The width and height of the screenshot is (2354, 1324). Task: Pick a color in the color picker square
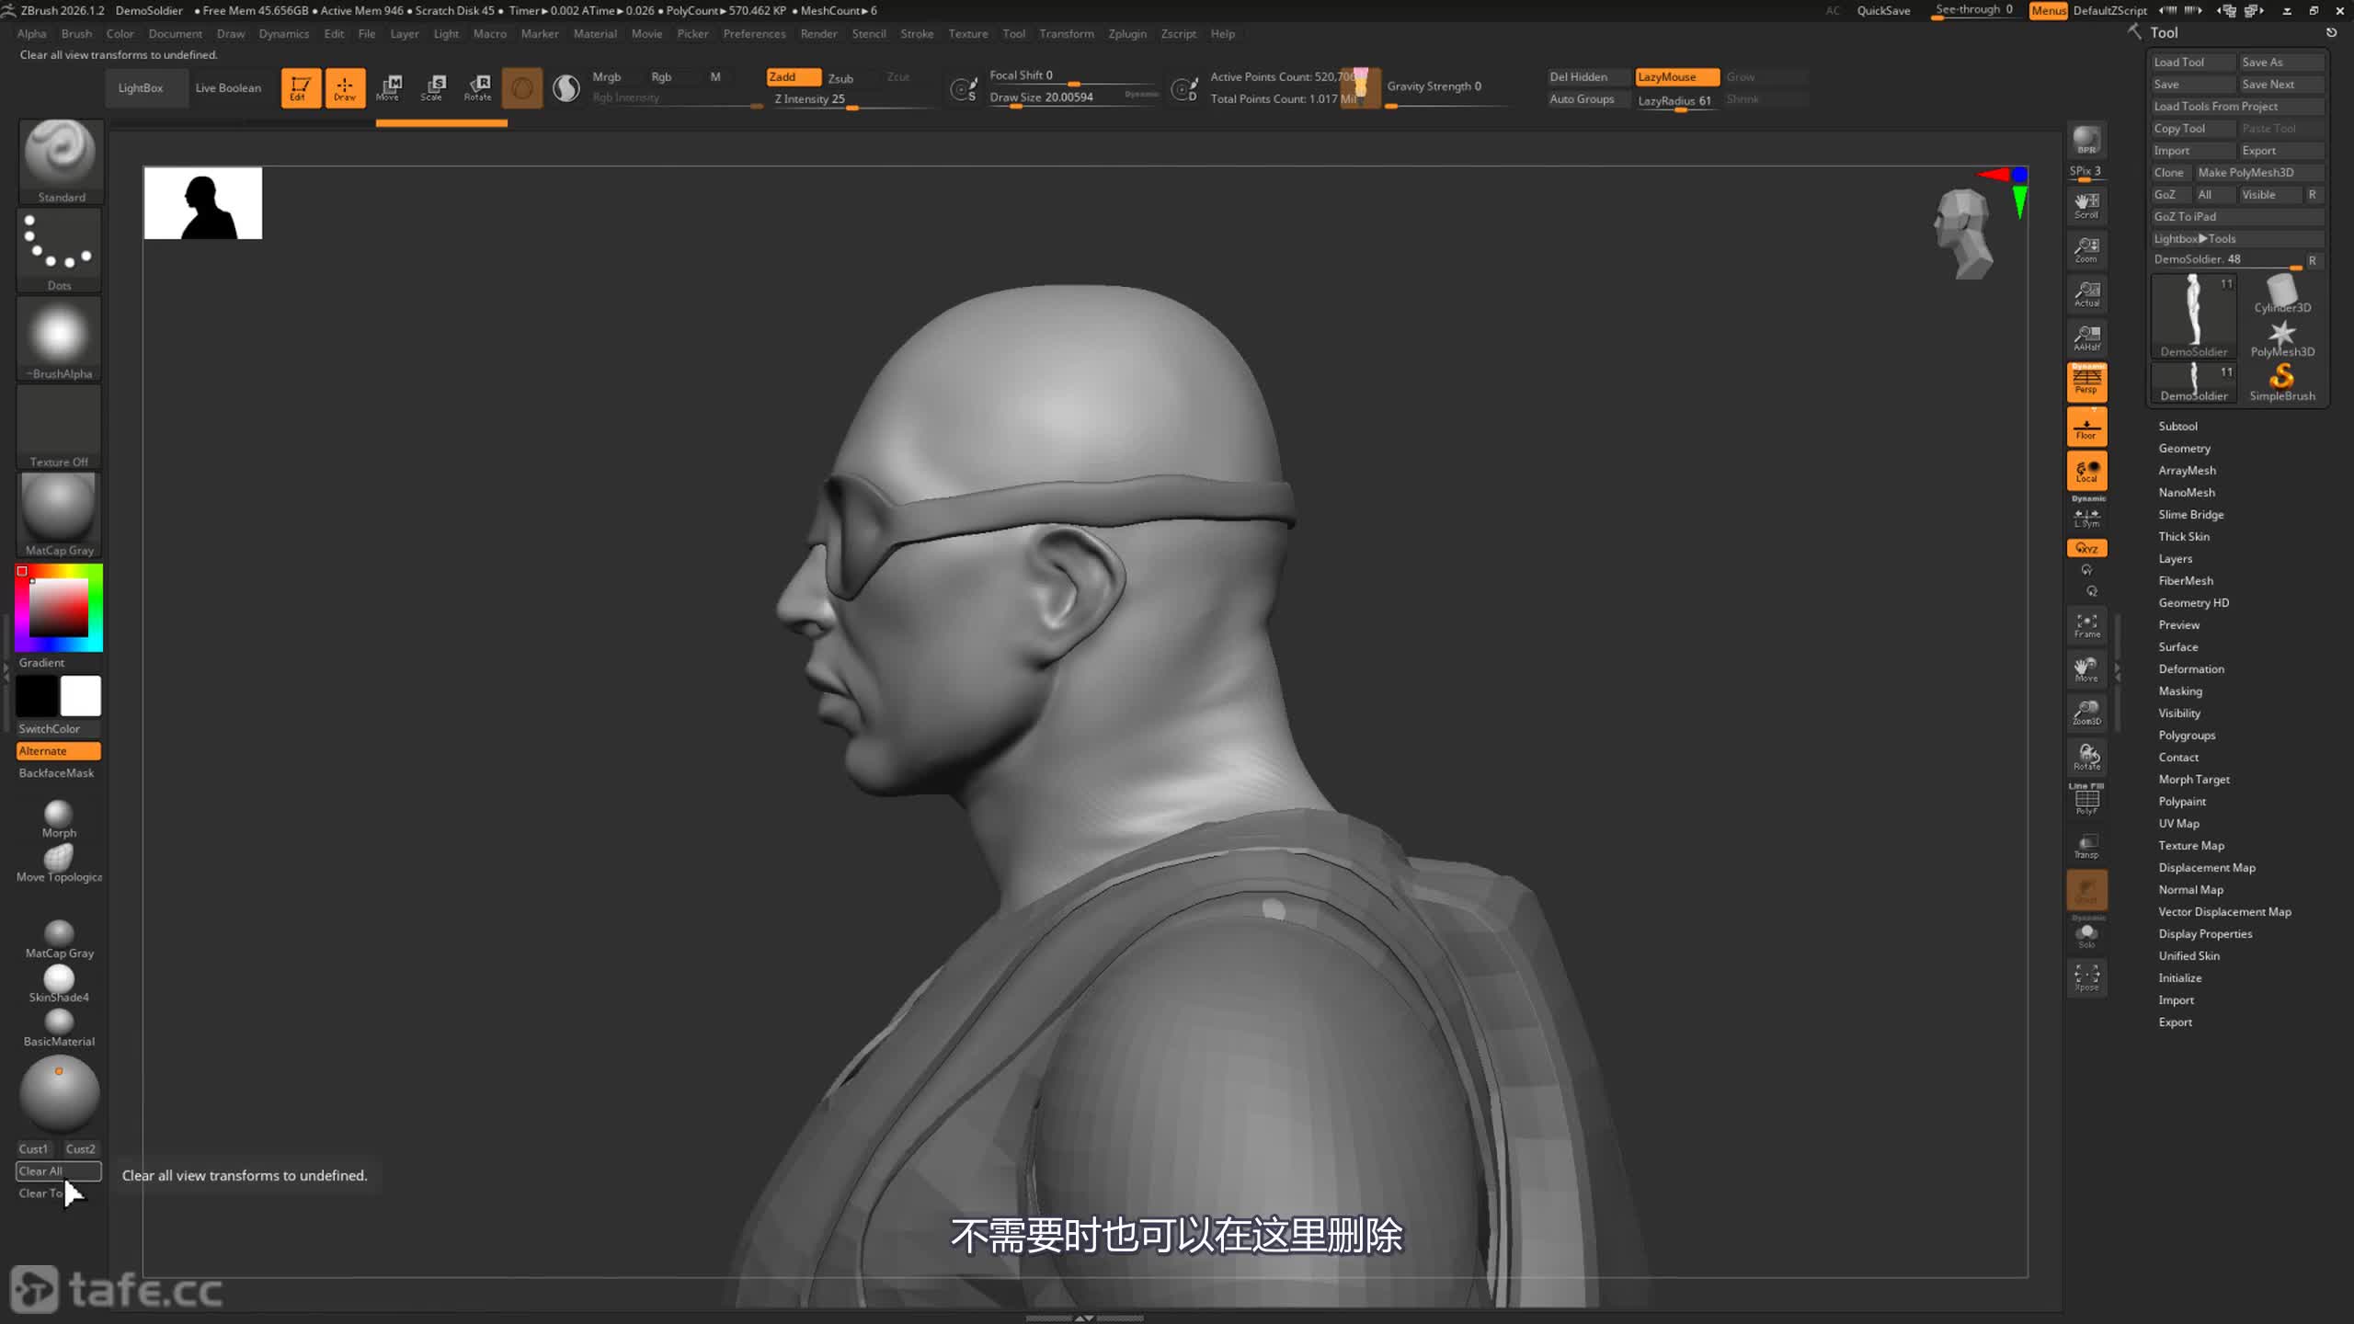tap(59, 608)
